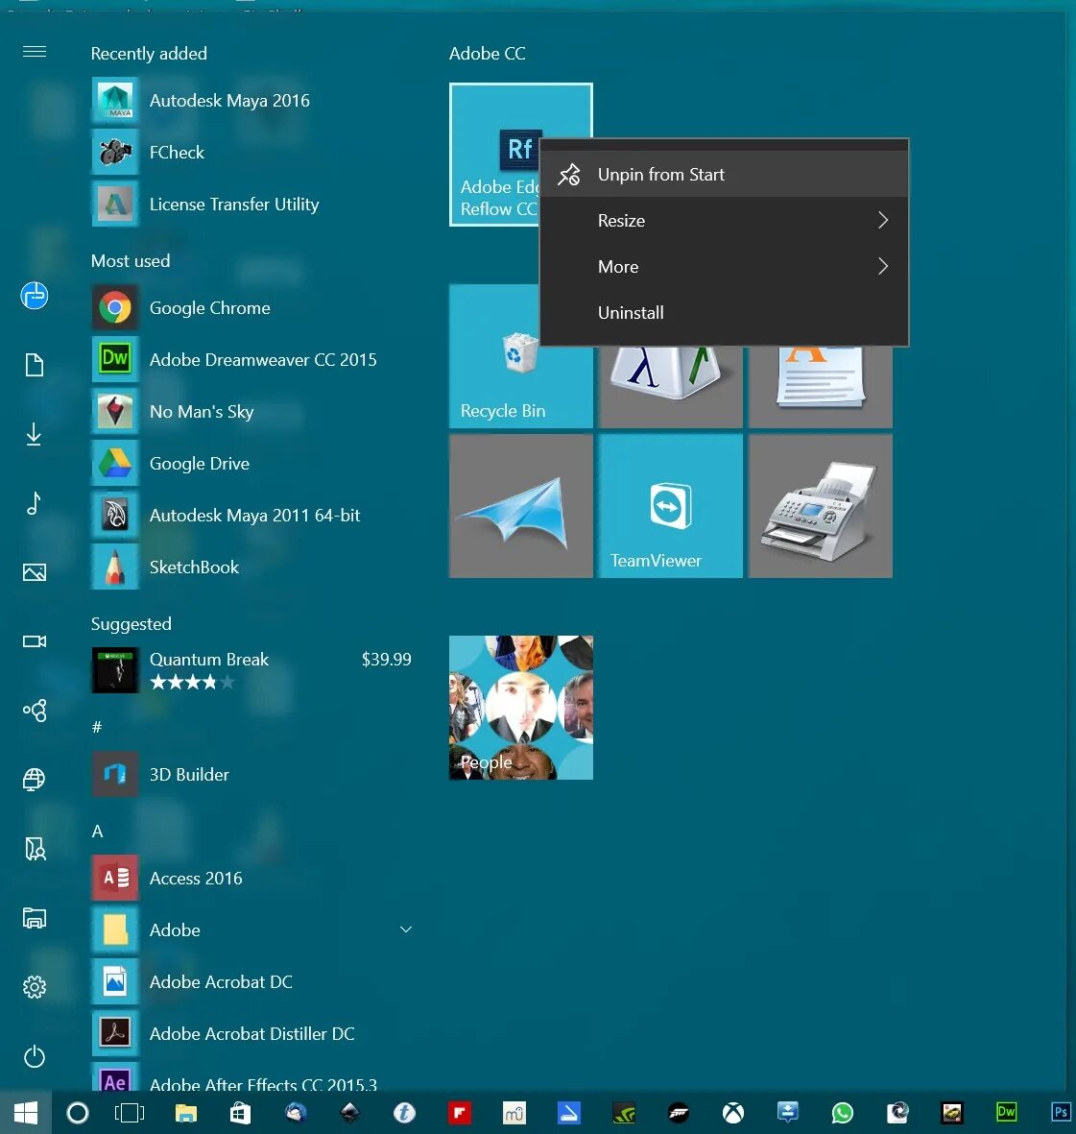Open Flipboard on taskbar

459,1112
